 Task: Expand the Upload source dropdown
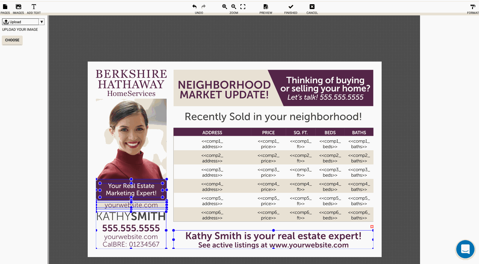coord(42,22)
